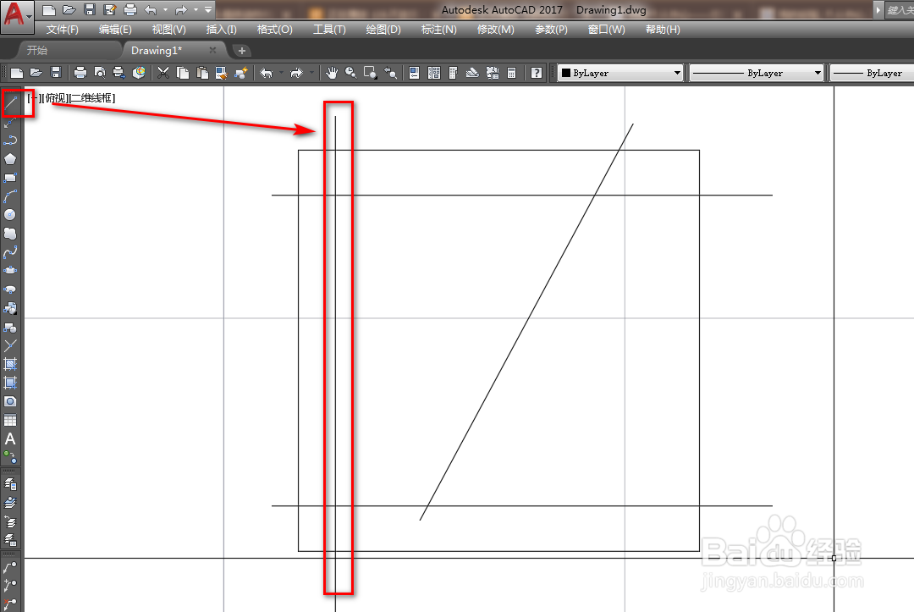Open the 绘图(D) menu

383,29
